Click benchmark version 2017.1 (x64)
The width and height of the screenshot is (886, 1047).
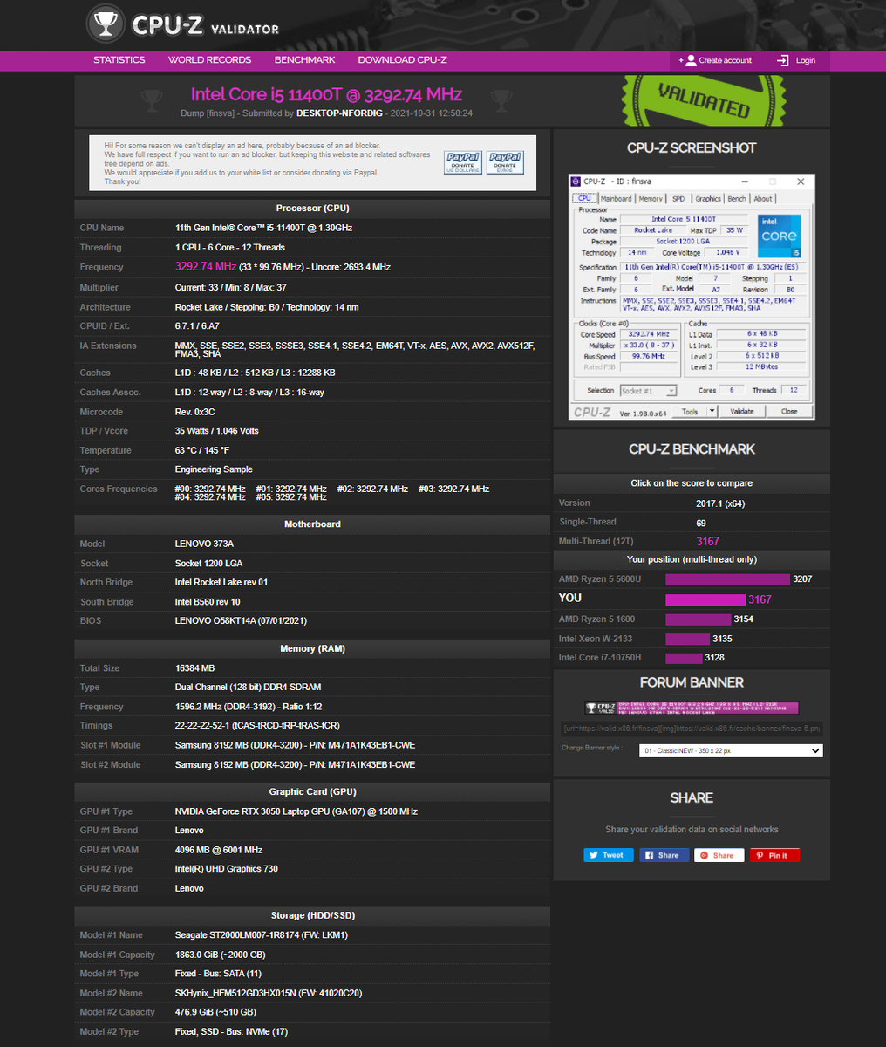click(720, 503)
